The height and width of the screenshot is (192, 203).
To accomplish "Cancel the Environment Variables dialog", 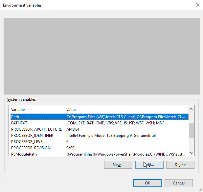I will (x=179, y=183).
